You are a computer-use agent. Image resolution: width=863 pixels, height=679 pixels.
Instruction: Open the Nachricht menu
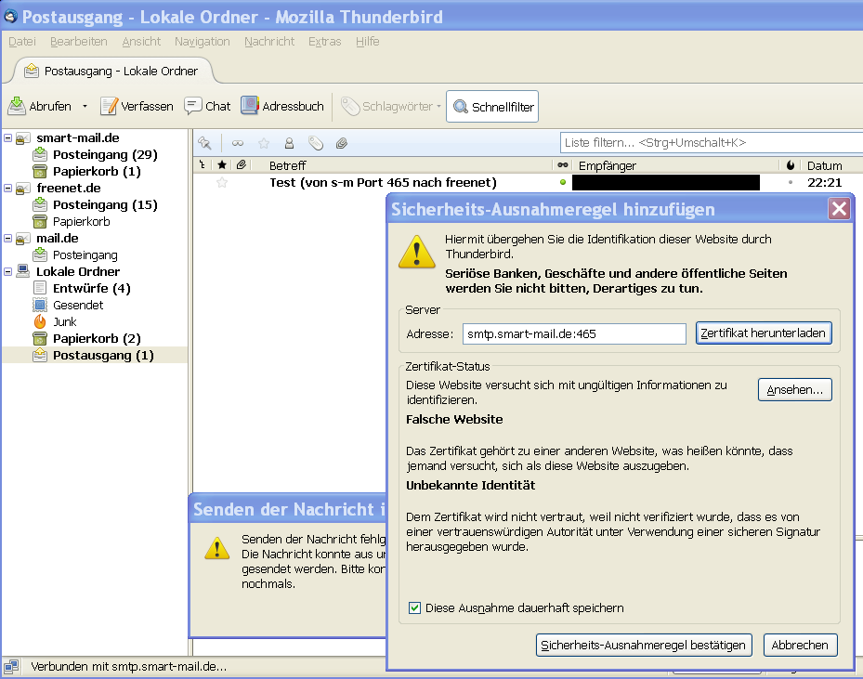[269, 41]
